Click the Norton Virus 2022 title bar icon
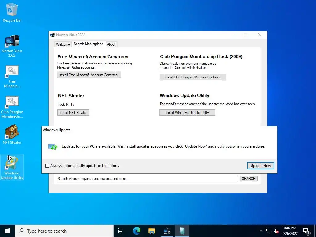 tap(52, 35)
